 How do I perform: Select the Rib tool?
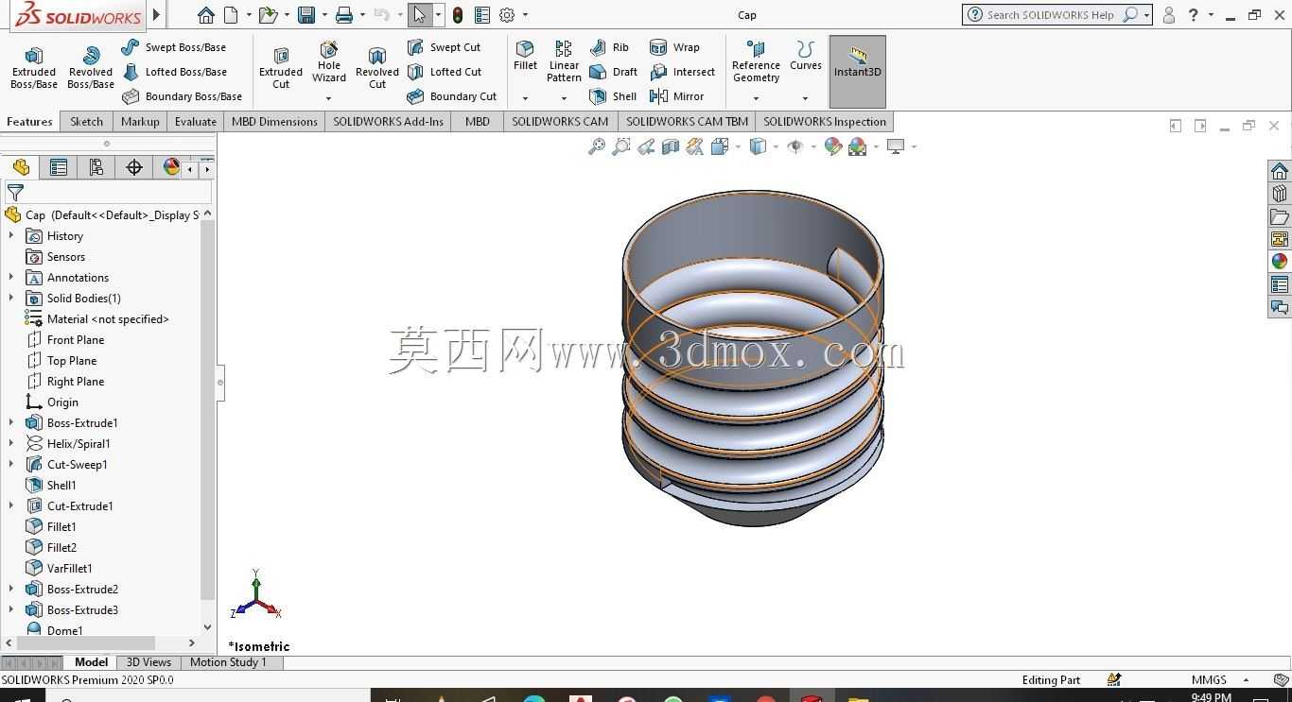[x=609, y=47]
